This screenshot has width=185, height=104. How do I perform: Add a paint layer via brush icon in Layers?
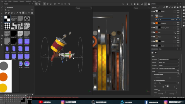170,7
